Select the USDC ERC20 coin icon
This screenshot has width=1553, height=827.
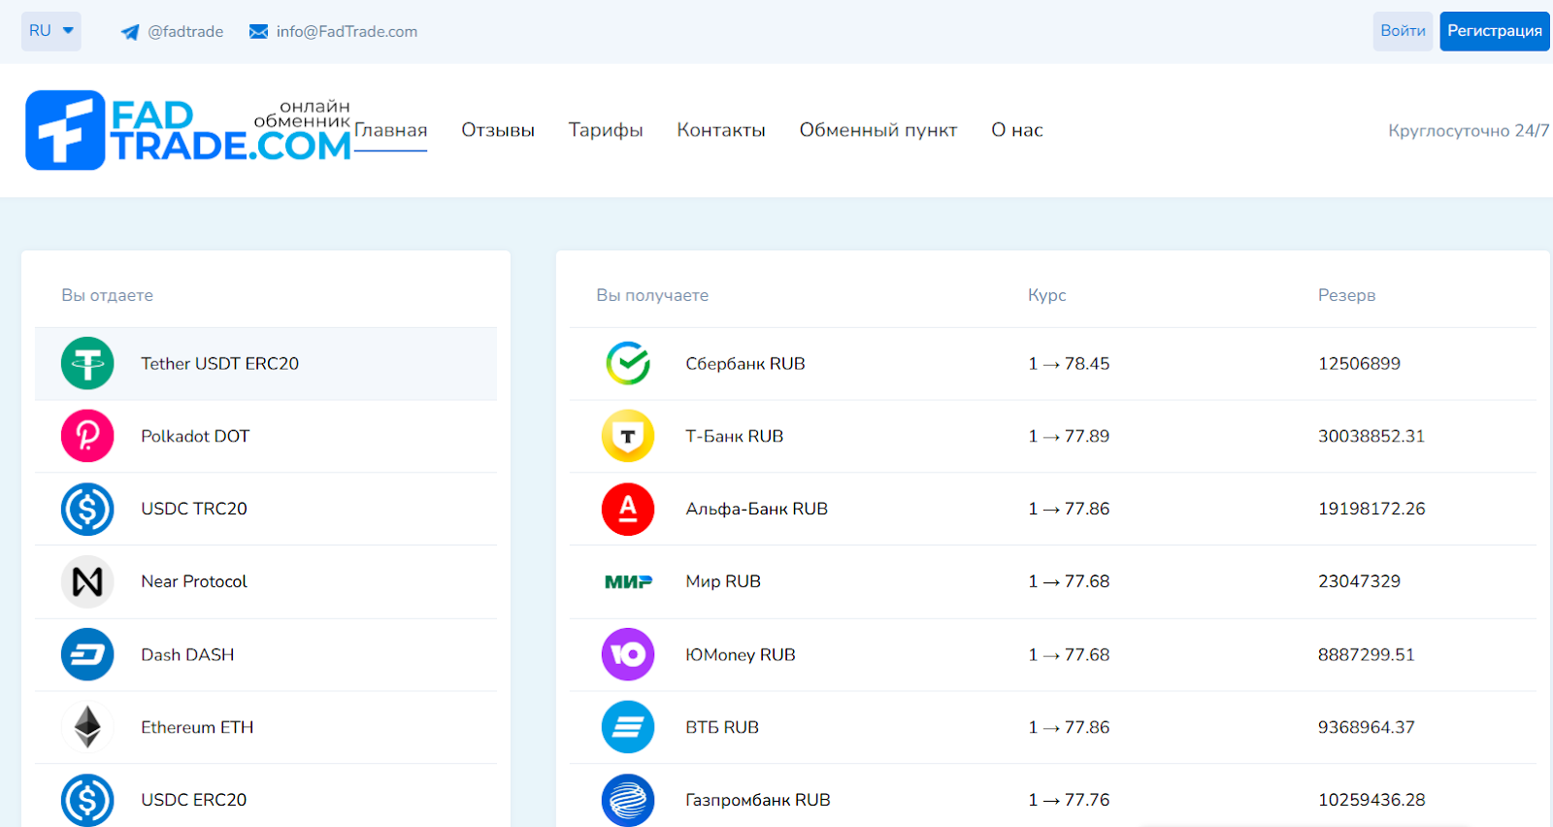pos(87,800)
